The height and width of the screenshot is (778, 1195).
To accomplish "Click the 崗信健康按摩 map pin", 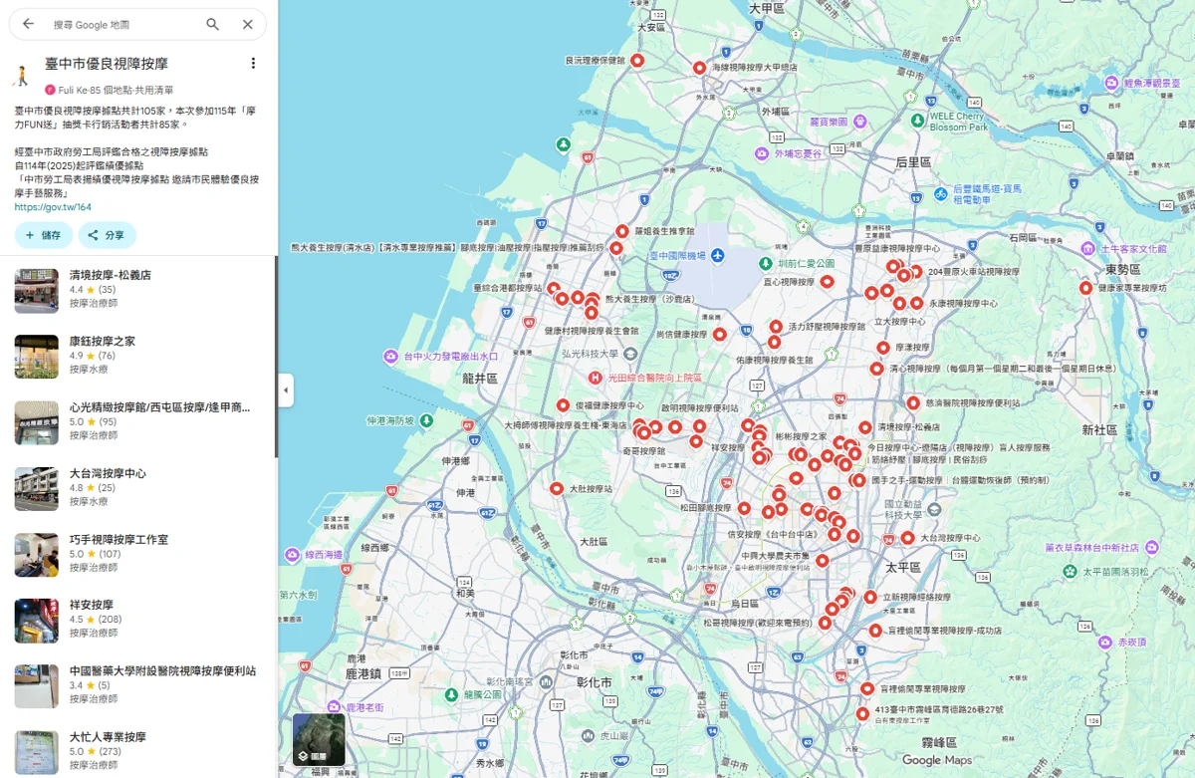I will tap(719, 335).
